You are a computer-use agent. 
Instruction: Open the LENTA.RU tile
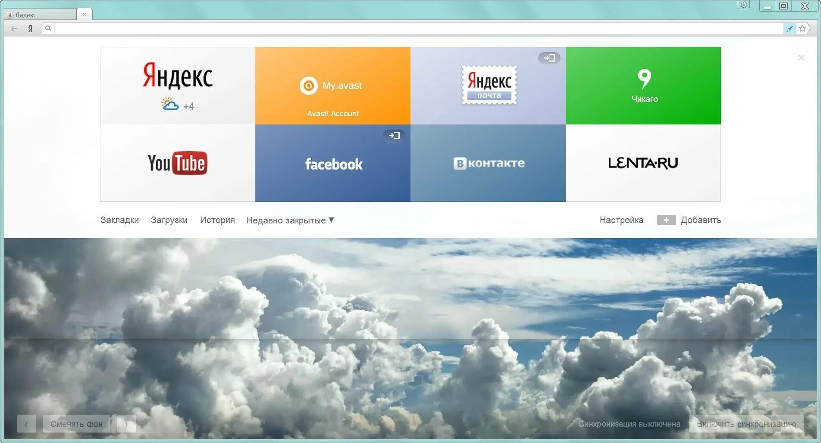[643, 163]
